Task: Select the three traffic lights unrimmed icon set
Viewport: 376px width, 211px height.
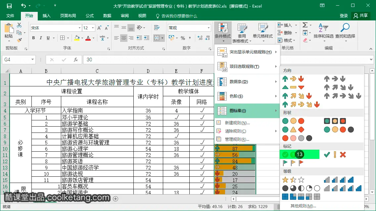Action: point(293,121)
